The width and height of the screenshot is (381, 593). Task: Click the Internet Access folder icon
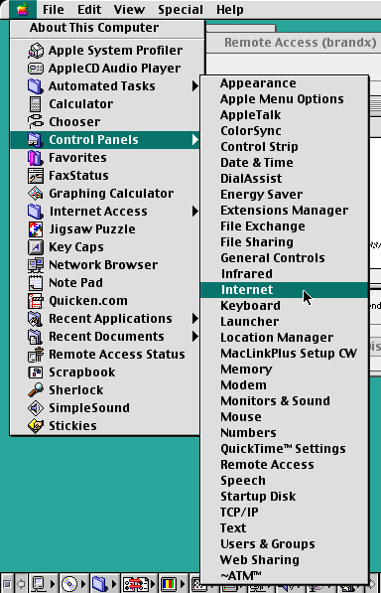tap(36, 211)
